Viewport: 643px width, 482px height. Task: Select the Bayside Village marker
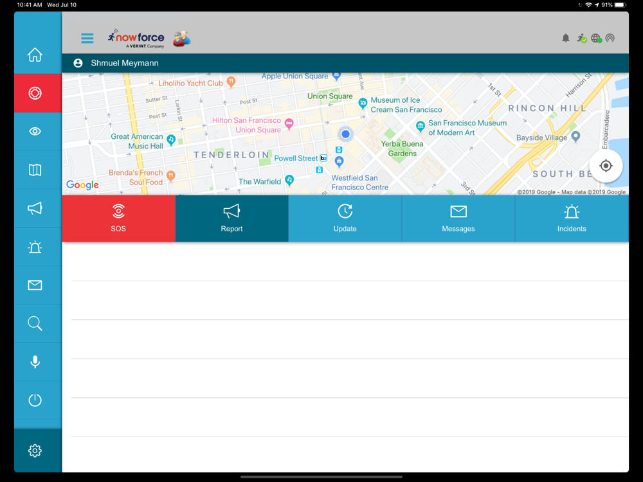[x=575, y=136]
